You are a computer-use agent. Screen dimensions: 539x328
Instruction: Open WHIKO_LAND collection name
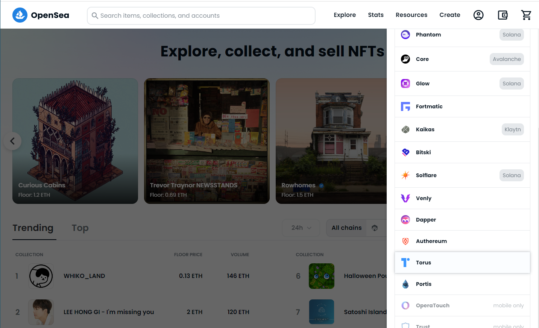(84, 276)
